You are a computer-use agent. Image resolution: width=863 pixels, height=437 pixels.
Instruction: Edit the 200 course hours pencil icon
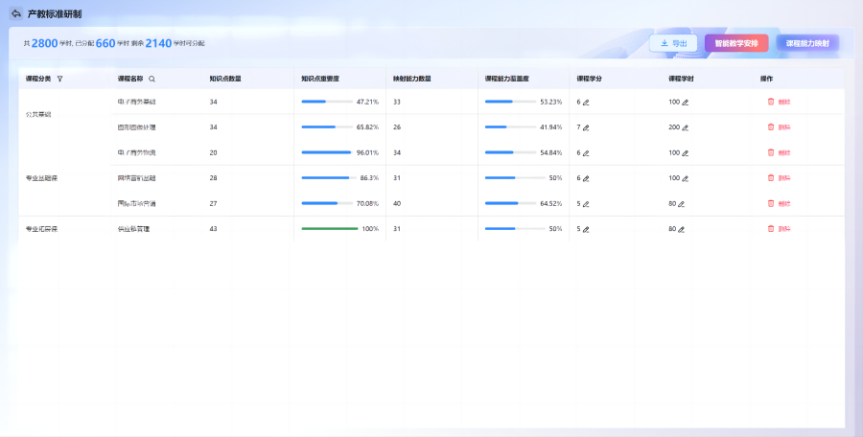(687, 127)
